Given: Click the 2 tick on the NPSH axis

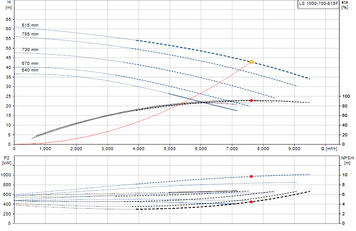Looking at the screenshot, I should pyautogui.click(x=344, y=214).
